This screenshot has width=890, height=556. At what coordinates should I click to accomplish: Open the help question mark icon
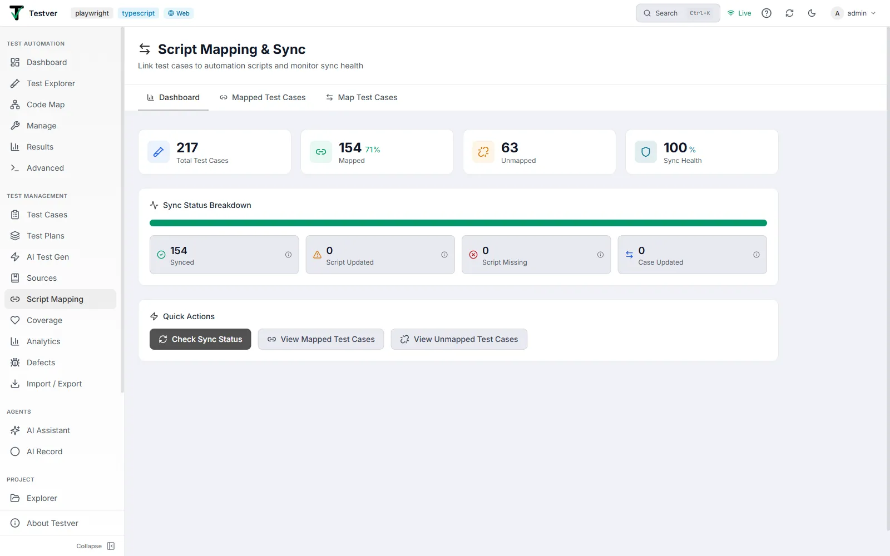[767, 13]
